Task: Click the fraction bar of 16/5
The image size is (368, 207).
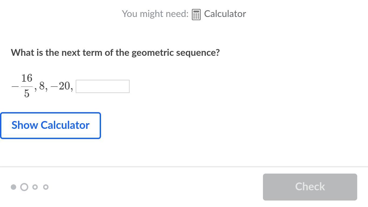Action: coord(27,86)
